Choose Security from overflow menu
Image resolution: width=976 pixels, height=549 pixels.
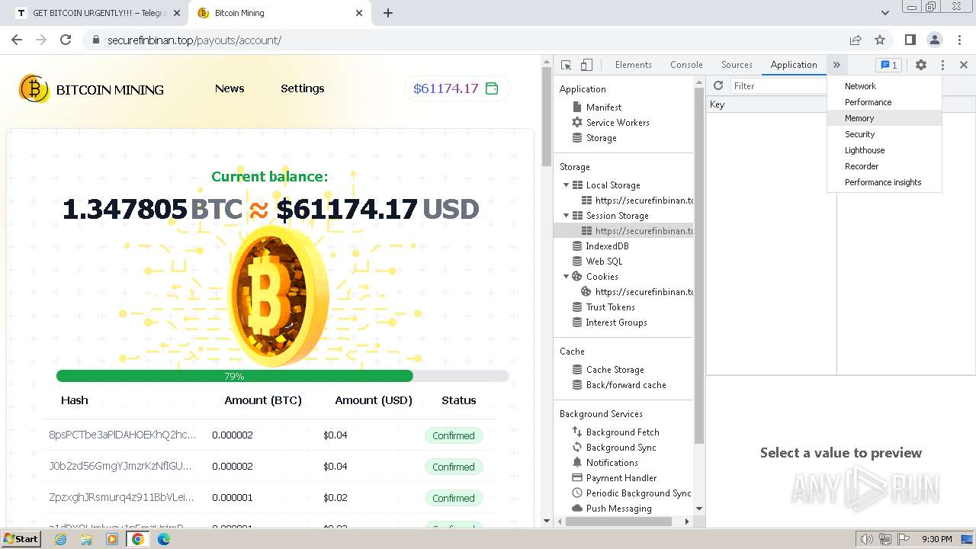pos(884,134)
